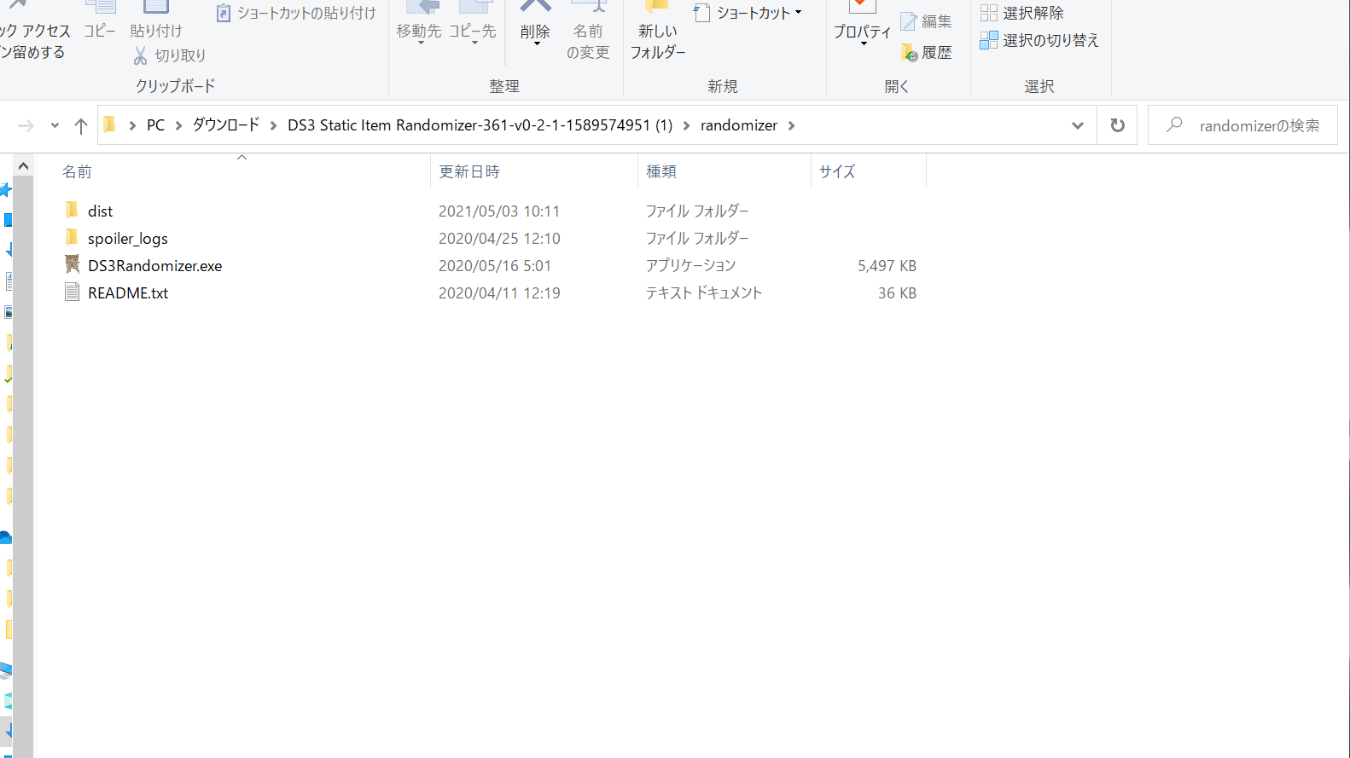
Task: Click type アプリケーション cell
Action: [x=690, y=265]
